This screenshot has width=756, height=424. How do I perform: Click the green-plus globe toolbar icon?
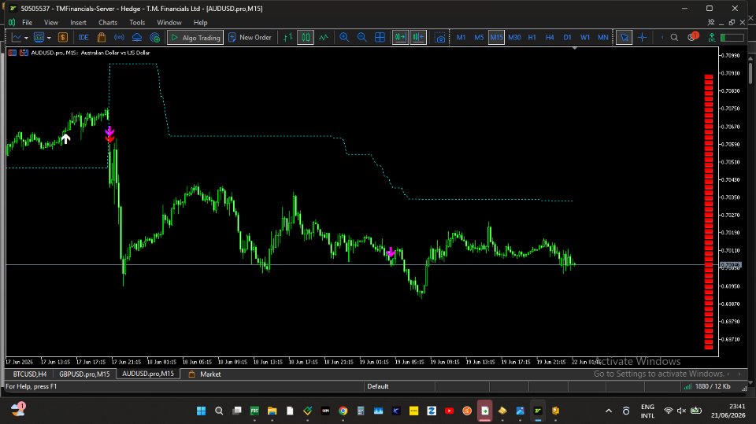[x=155, y=38]
